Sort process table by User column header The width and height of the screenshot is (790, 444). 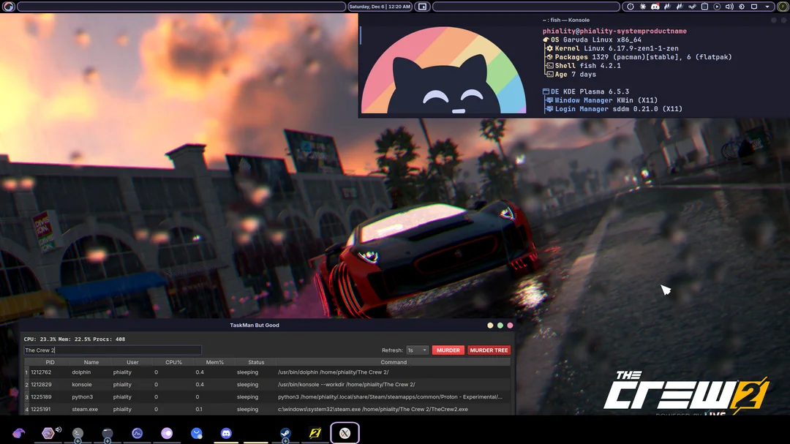click(132, 362)
